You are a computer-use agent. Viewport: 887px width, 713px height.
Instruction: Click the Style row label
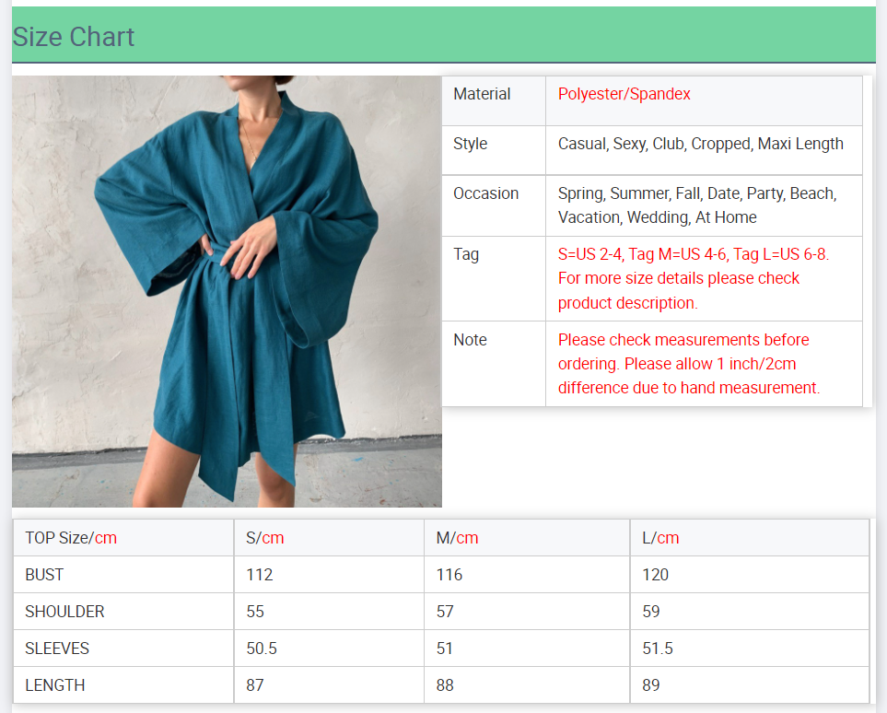click(470, 144)
